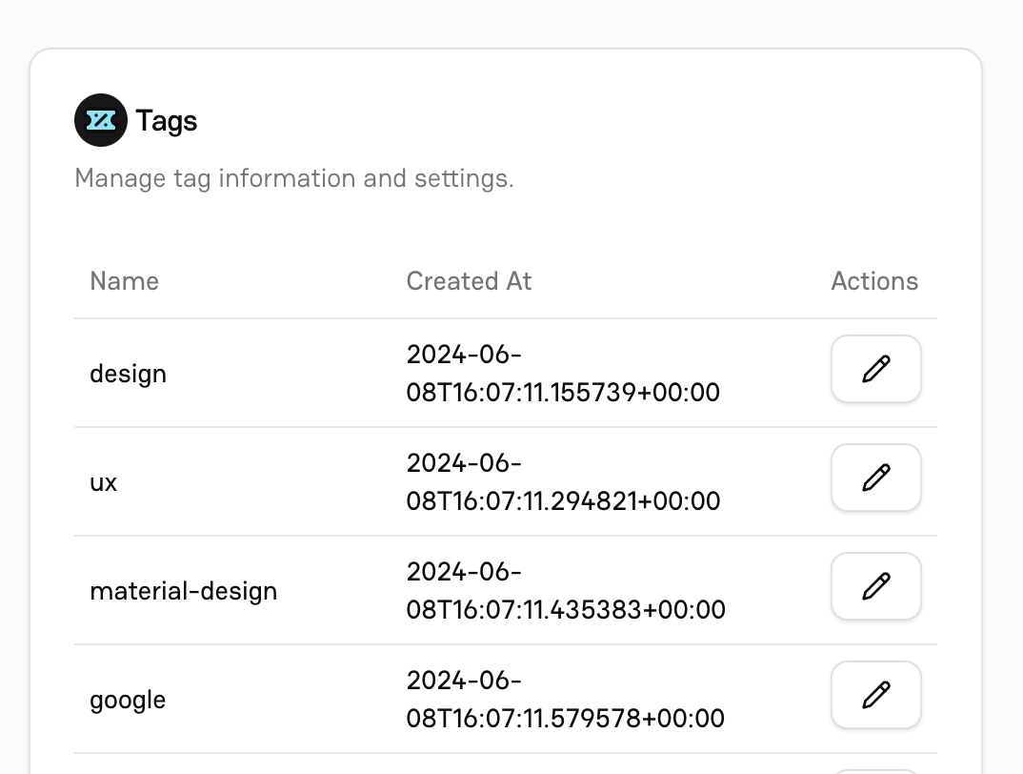The width and height of the screenshot is (1023, 774).
Task: Open editor for material-design tag
Action: [x=875, y=586]
